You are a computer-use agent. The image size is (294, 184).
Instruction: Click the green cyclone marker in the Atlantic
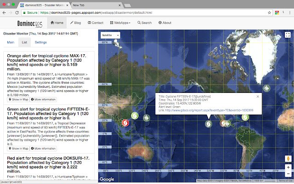tap(245, 117)
